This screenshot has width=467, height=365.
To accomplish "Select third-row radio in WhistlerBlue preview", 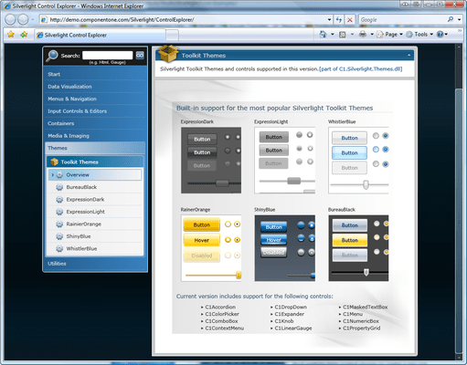I will [376, 164].
